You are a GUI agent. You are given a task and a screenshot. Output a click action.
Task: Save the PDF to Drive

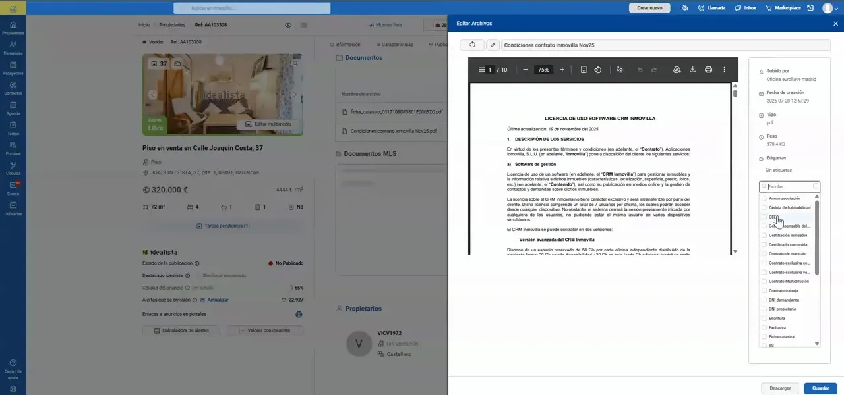pos(677,70)
